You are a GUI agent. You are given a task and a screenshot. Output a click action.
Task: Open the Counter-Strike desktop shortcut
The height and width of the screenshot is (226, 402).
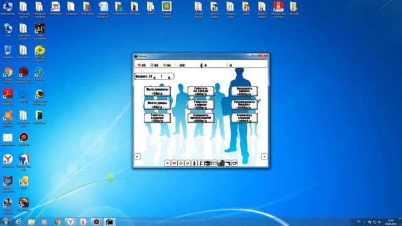24,163
